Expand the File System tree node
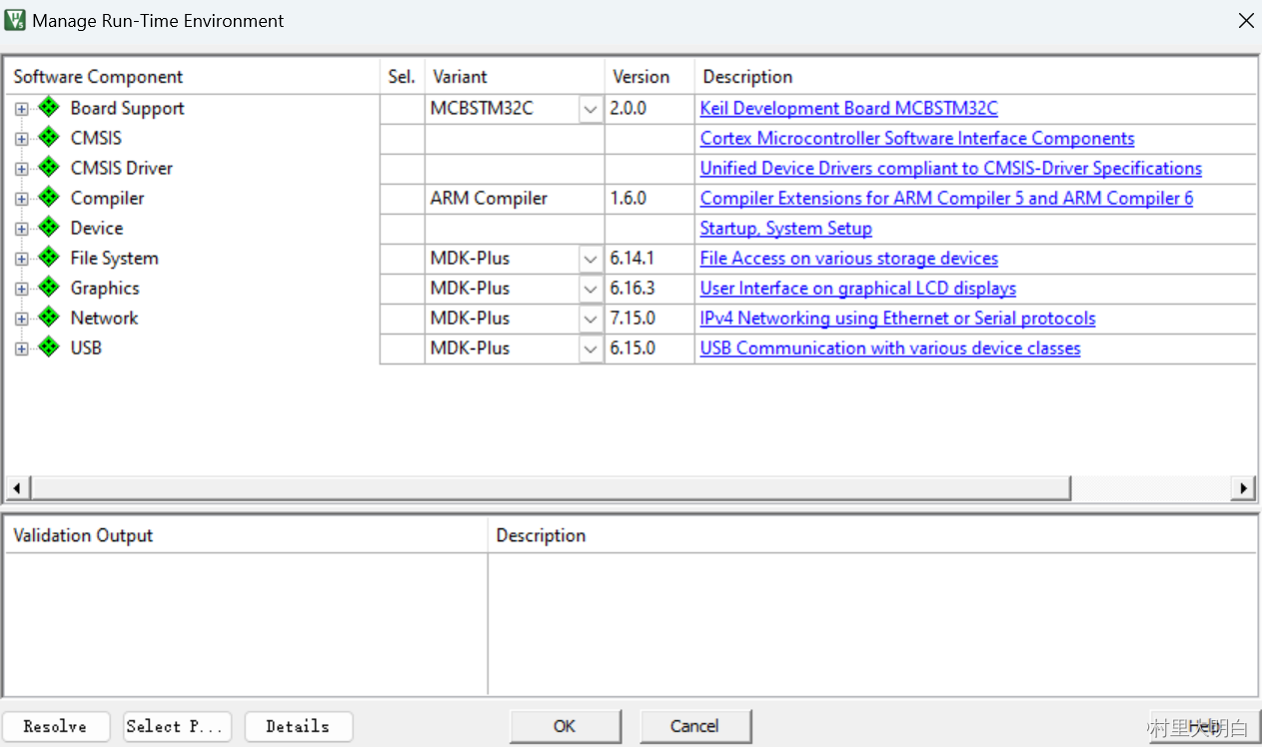This screenshot has width=1262, height=747. (22, 259)
